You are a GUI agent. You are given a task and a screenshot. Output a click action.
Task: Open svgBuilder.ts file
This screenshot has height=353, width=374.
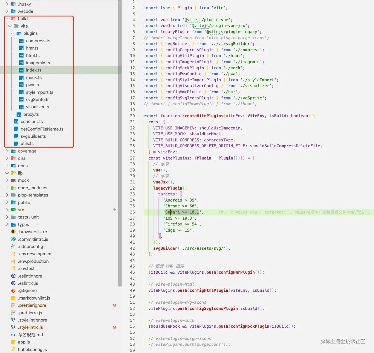click(33, 136)
